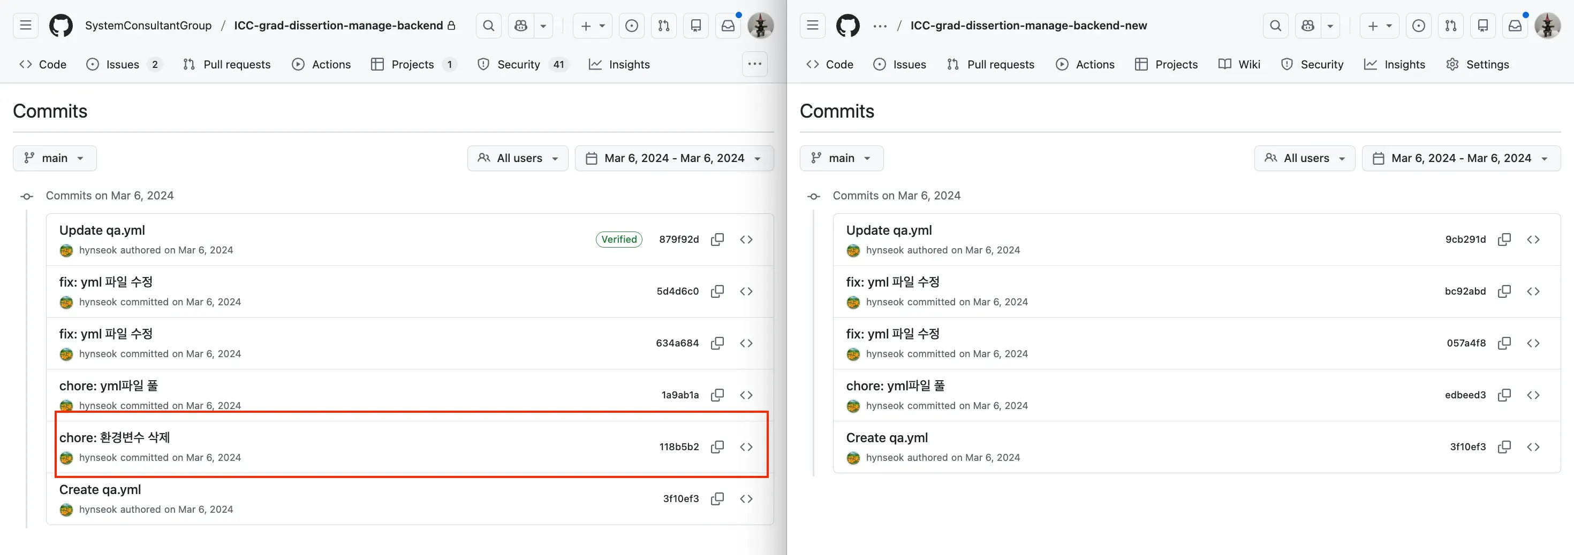Open notifications inbox in the left window
Image resolution: width=1574 pixels, height=555 pixels.
tap(728, 26)
